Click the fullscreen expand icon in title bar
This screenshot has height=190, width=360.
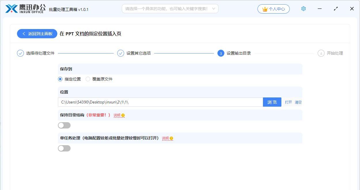(336, 9)
